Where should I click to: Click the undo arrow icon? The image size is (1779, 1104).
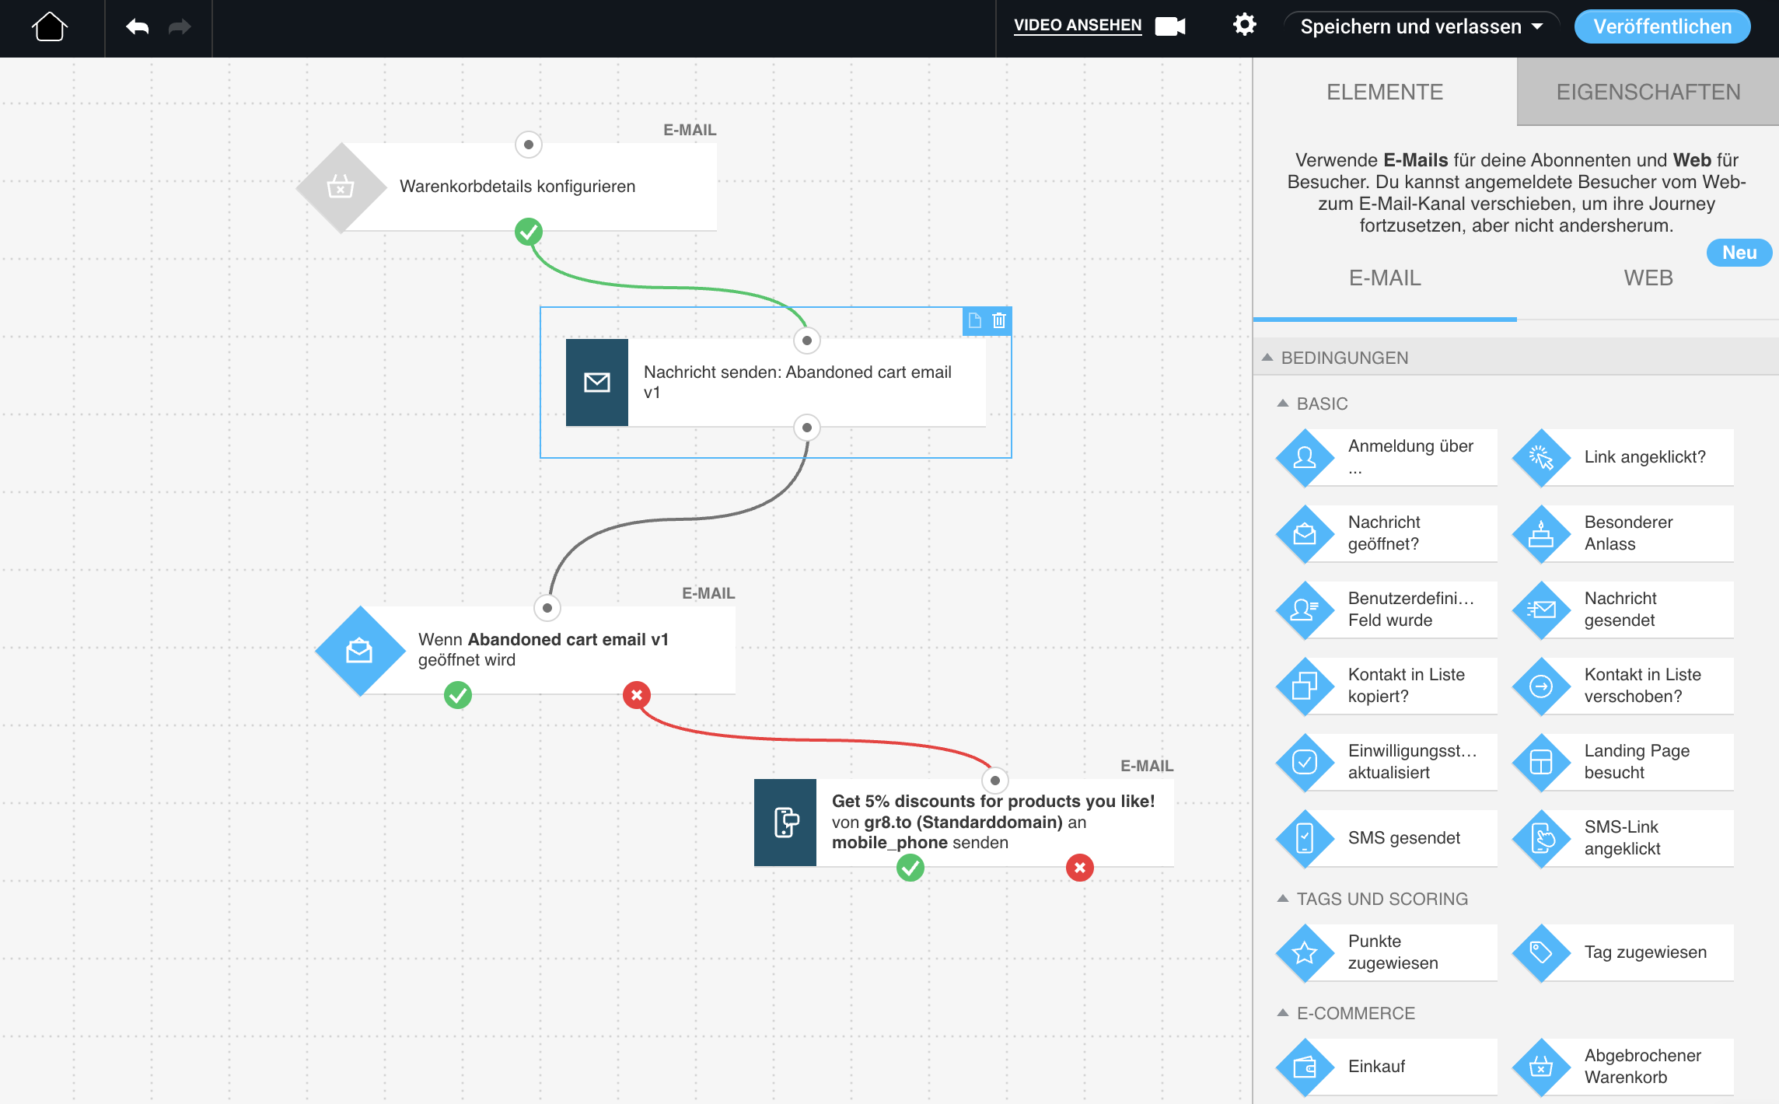(x=138, y=27)
